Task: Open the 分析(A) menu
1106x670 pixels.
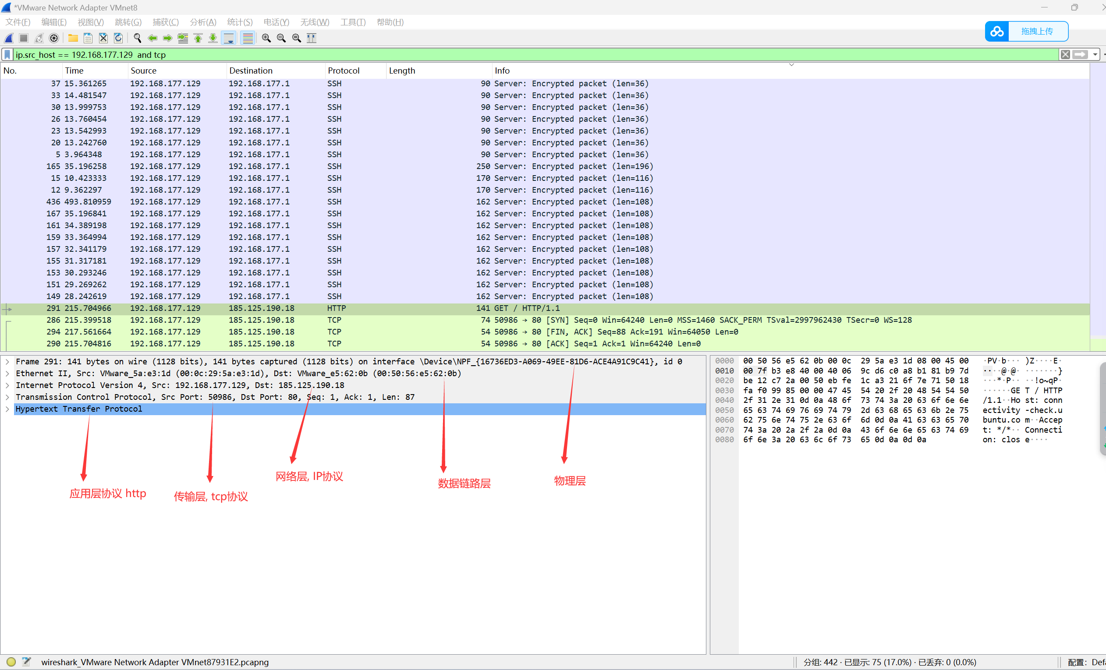Action: click(x=203, y=22)
